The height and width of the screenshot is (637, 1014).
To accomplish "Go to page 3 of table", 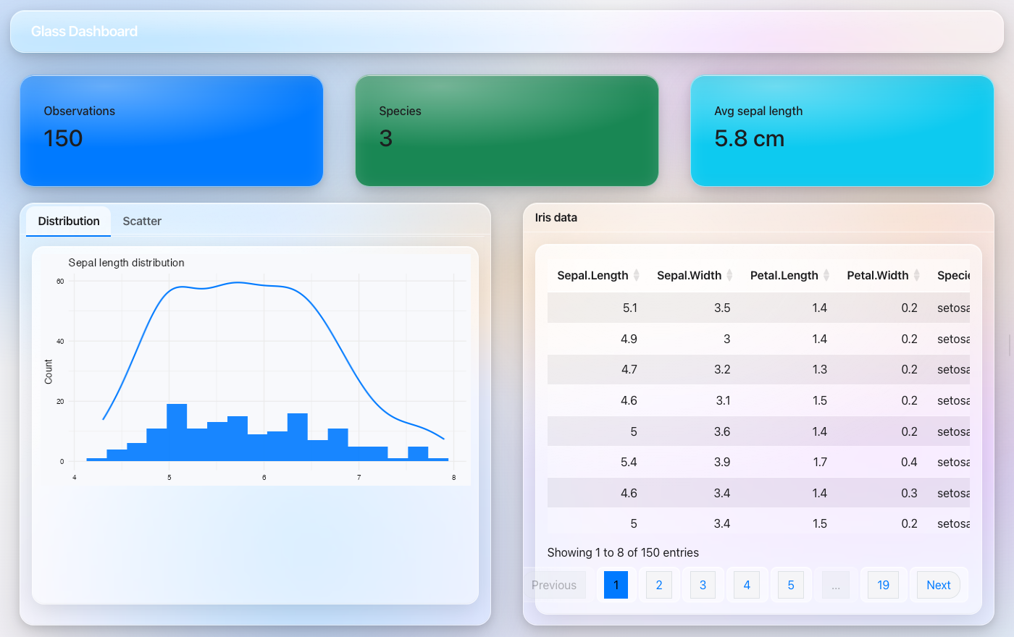I will point(703,585).
